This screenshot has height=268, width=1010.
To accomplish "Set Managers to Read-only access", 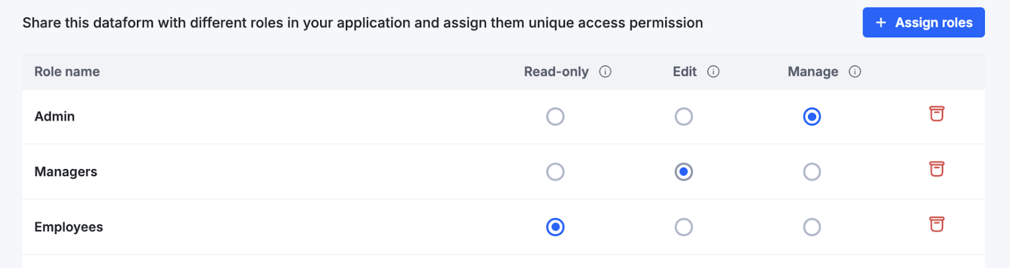I will click(x=555, y=172).
